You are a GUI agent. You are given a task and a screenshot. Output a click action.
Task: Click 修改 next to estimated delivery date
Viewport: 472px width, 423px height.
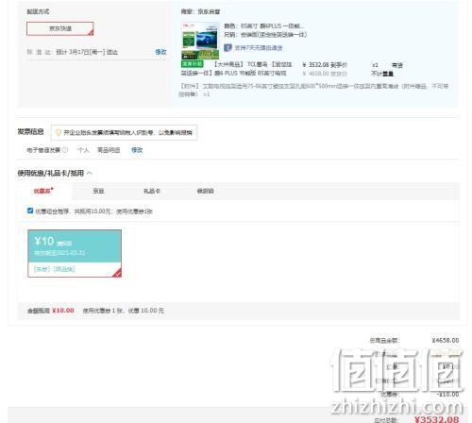[x=160, y=52]
